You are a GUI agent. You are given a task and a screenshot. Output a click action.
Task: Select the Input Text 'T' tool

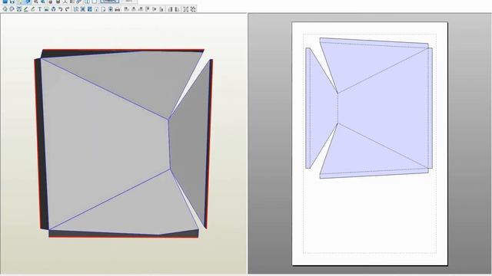coord(40,9)
